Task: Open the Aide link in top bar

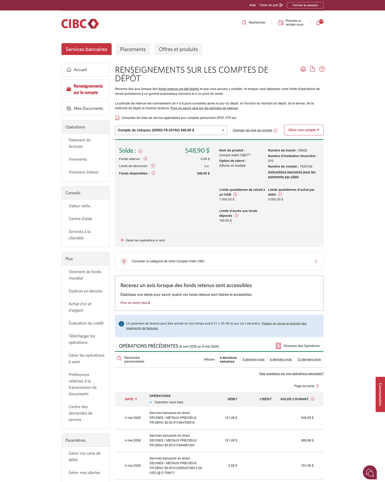Action: click(x=252, y=5)
